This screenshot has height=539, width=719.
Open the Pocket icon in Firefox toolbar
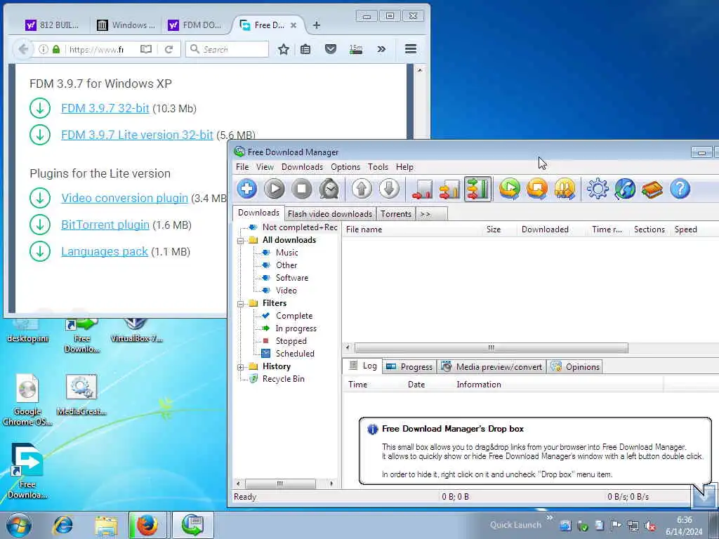coord(331,49)
